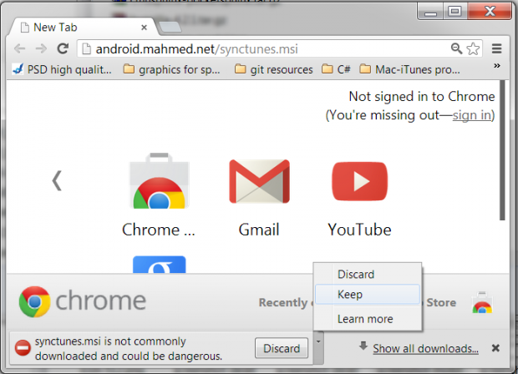Image resolution: width=518 pixels, height=374 pixels.
Task: Open the Gmail app icon
Action: [259, 181]
